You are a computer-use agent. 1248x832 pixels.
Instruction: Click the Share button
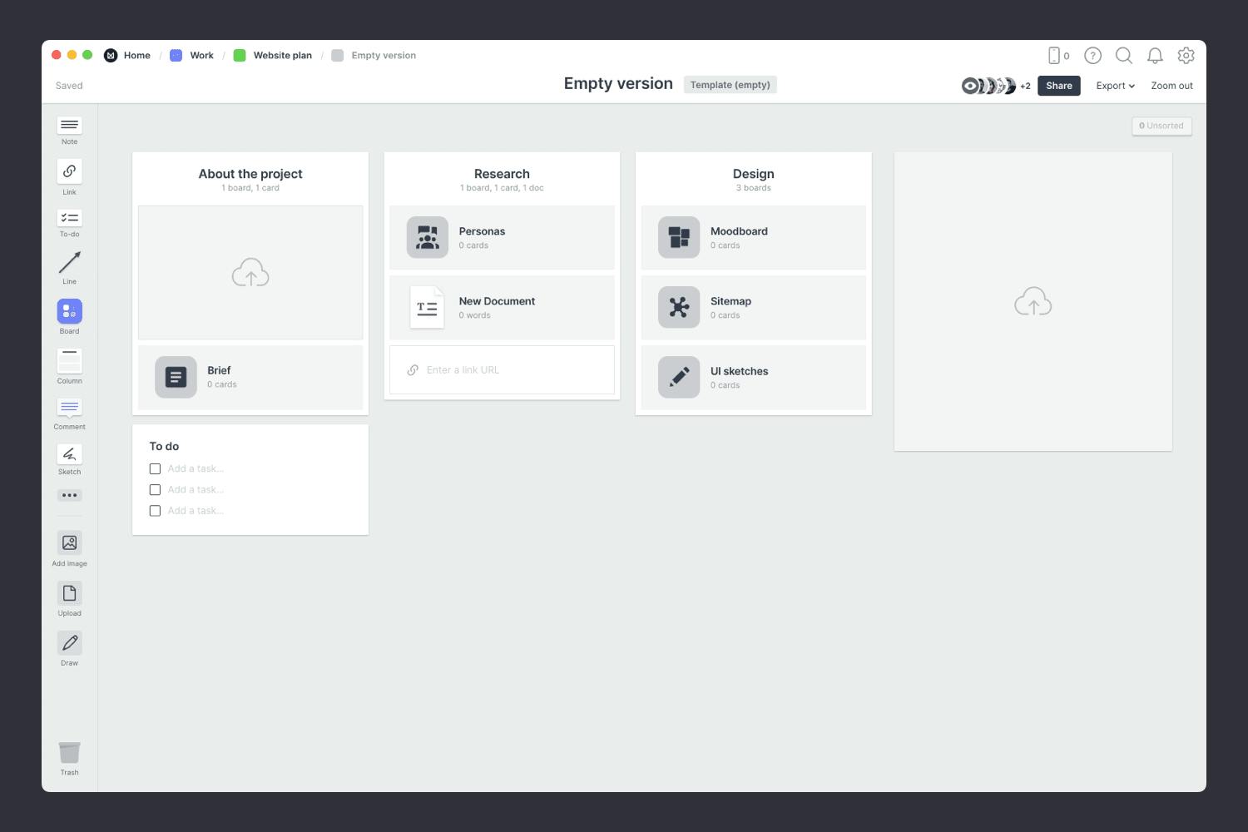[x=1058, y=85]
